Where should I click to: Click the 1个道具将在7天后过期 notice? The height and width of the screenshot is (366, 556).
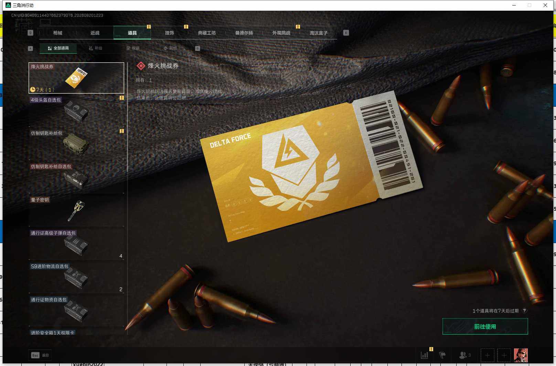point(495,311)
